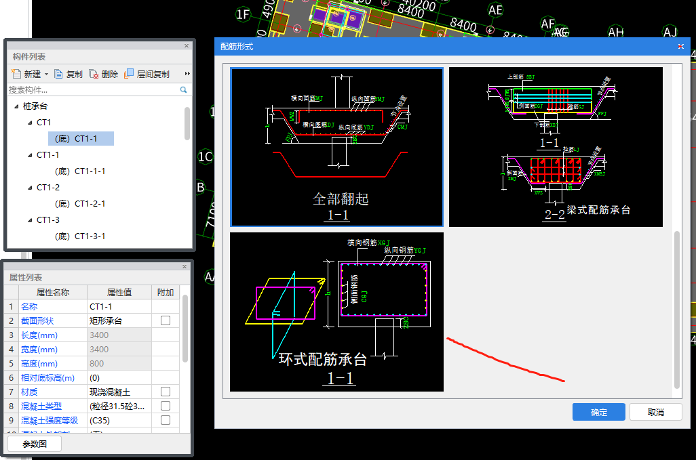Click the 复制 copy icon

point(58,74)
